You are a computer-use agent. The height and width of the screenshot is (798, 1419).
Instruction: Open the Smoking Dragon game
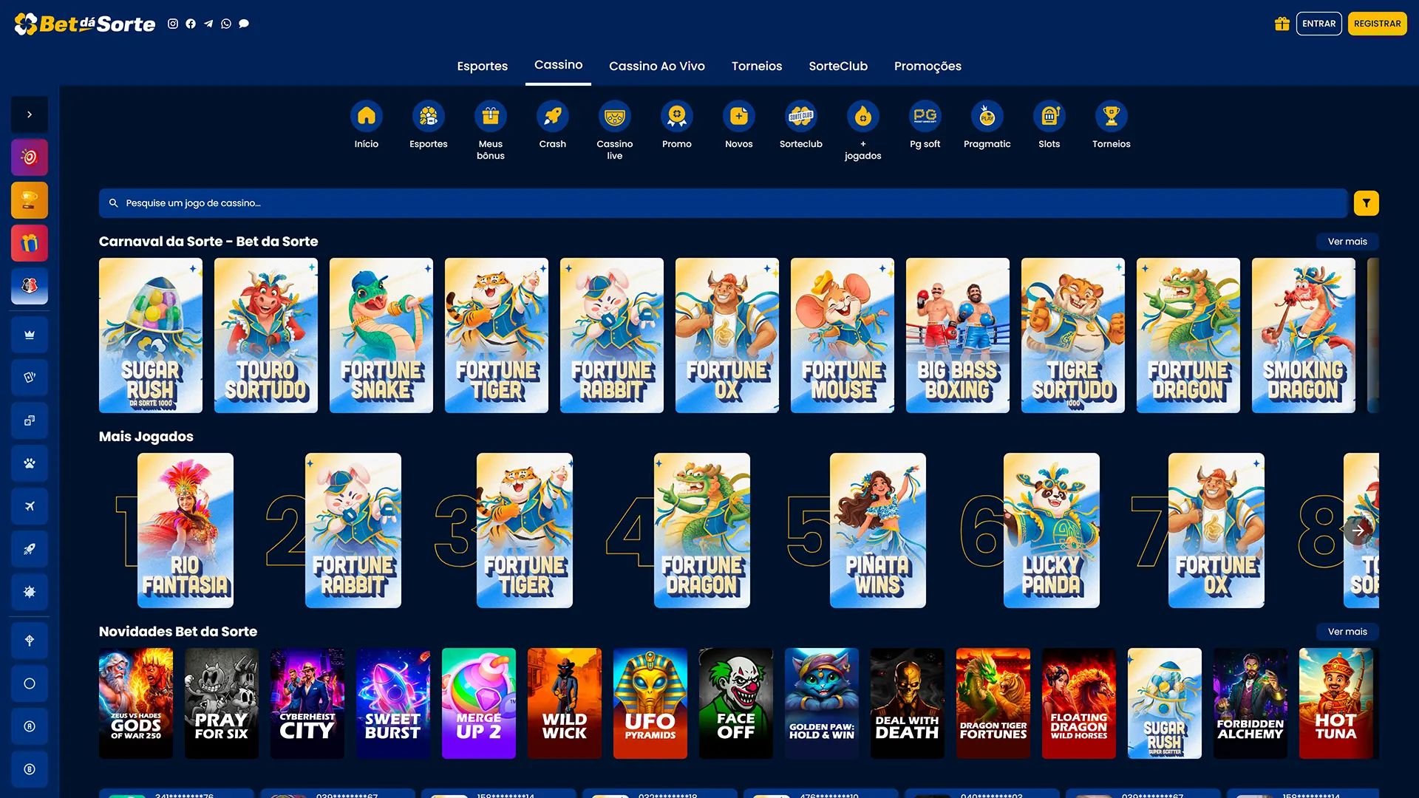(x=1304, y=335)
